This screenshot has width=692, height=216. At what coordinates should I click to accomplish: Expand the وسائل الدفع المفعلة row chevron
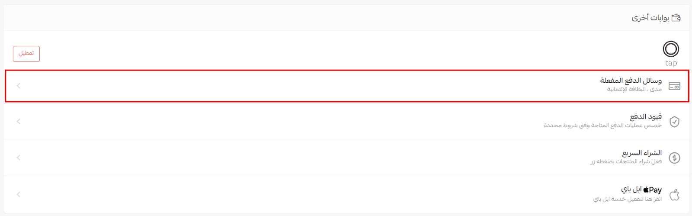(x=19, y=86)
